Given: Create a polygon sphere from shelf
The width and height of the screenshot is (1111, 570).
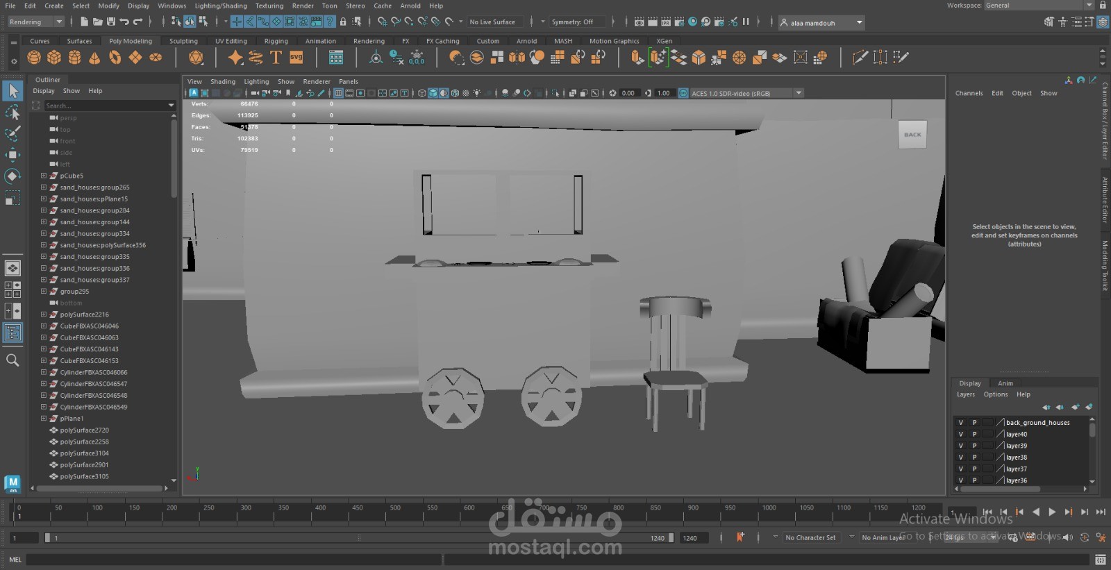Looking at the screenshot, I should [x=34, y=58].
